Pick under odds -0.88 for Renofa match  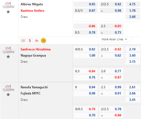point(111,115)
